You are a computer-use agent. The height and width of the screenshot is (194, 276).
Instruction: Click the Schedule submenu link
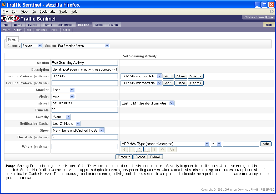click(x=41, y=30)
